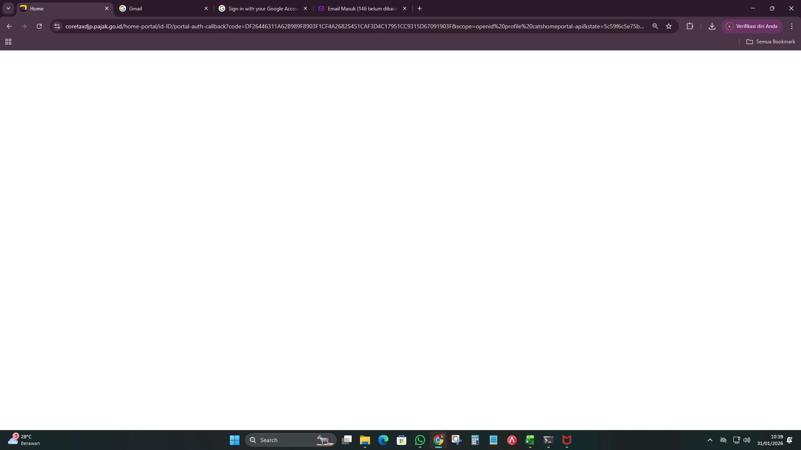This screenshot has width=801, height=450.
Task: Bookmark the page via star icon
Action: pos(669,26)
